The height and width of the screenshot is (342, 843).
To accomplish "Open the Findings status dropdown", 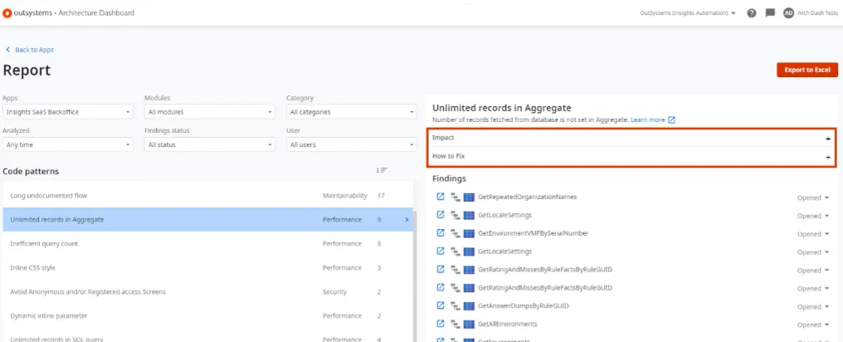I will tap(209, 144).
